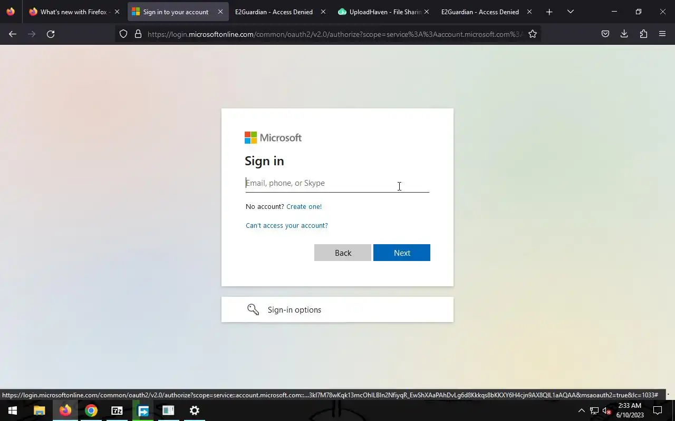Open the notification center icon
Screen dimensions: 675x421
[658, 410]
